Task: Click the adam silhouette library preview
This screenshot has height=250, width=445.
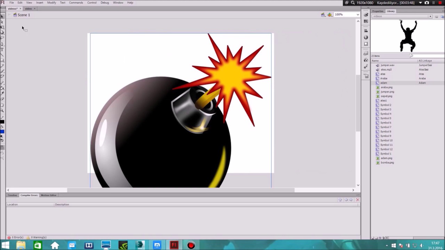Action: pos(408,36)
